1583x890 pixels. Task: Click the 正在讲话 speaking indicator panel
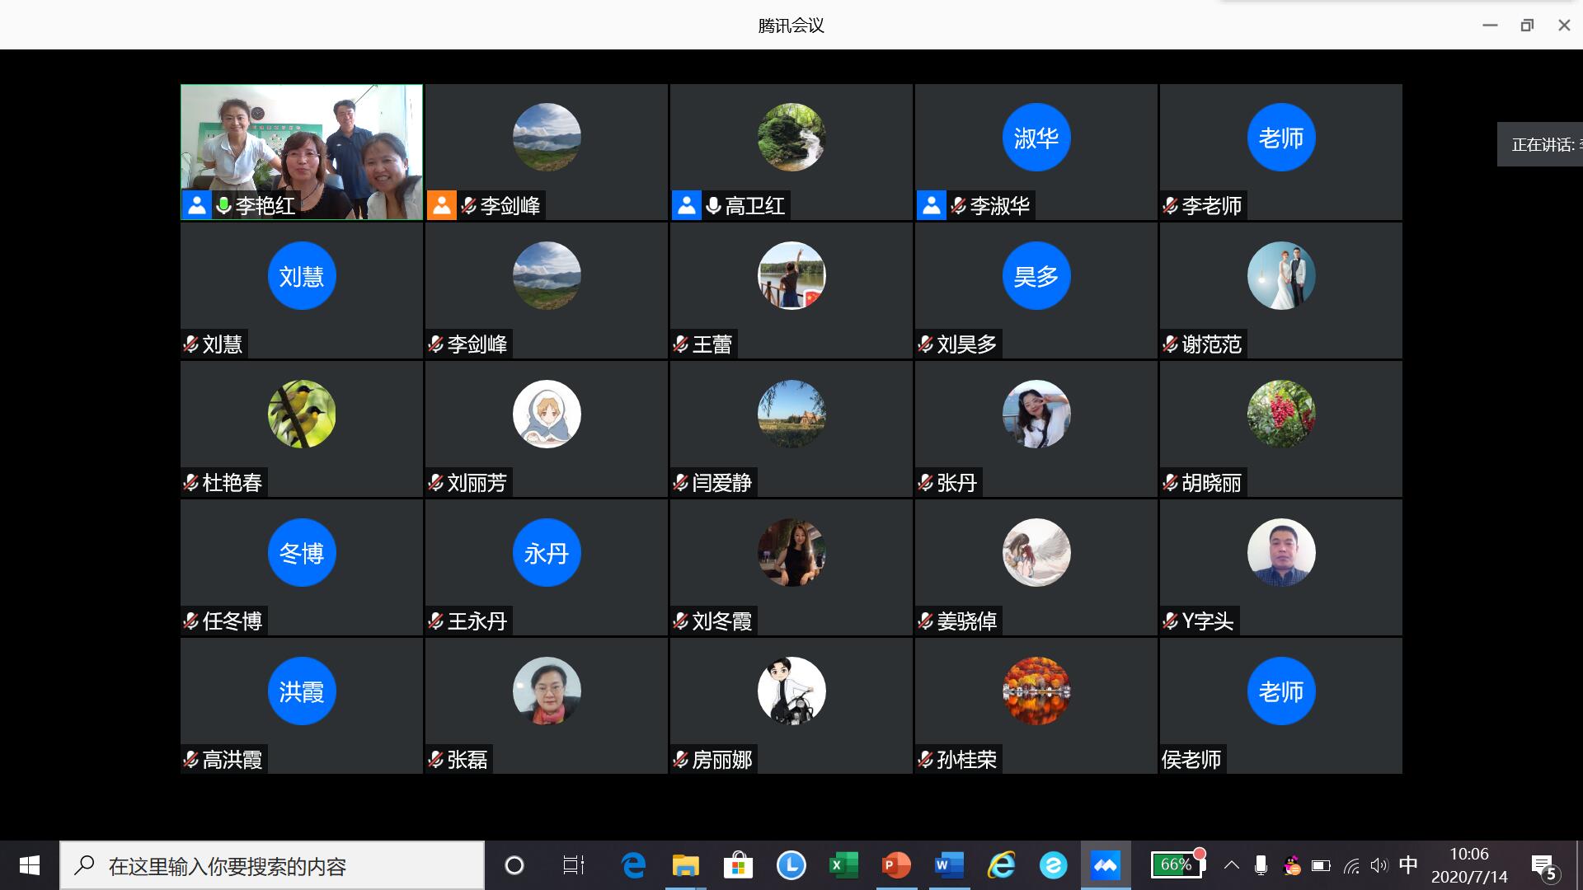[x=1540, y=145]
